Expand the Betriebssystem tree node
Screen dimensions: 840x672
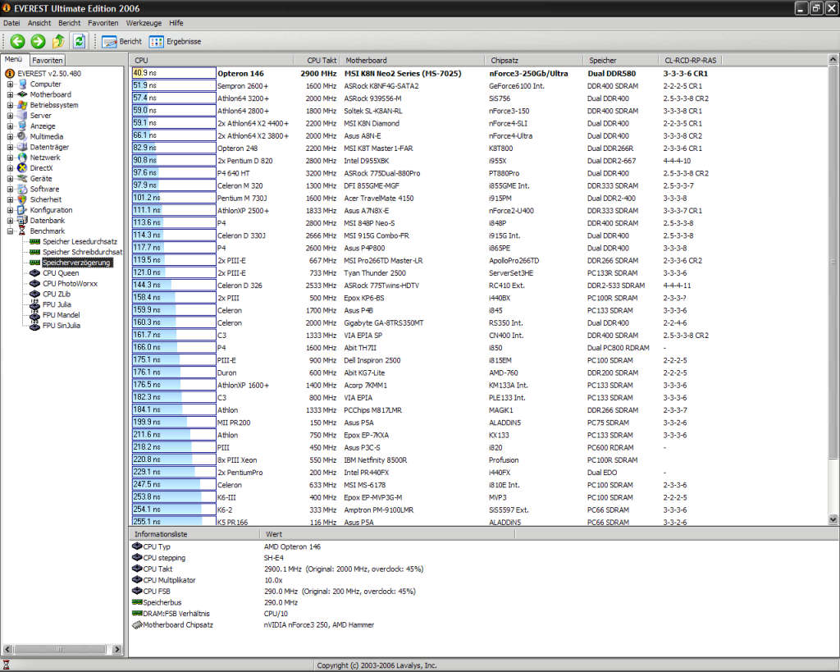pos(10,105)
